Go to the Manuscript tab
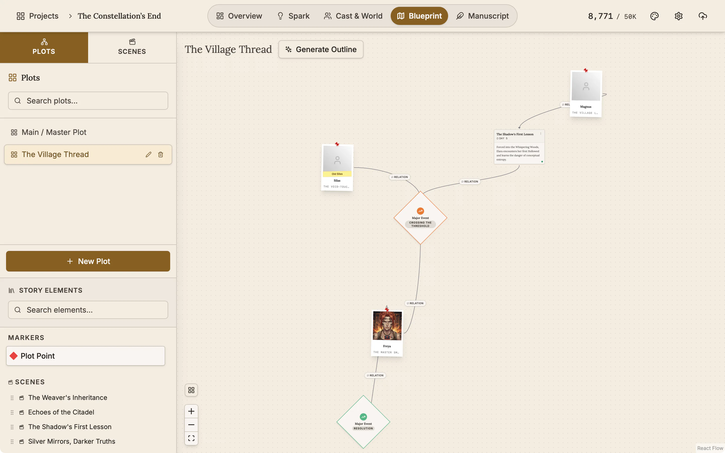The height and width of the screenshot is (453, 725). coord(482,16)
